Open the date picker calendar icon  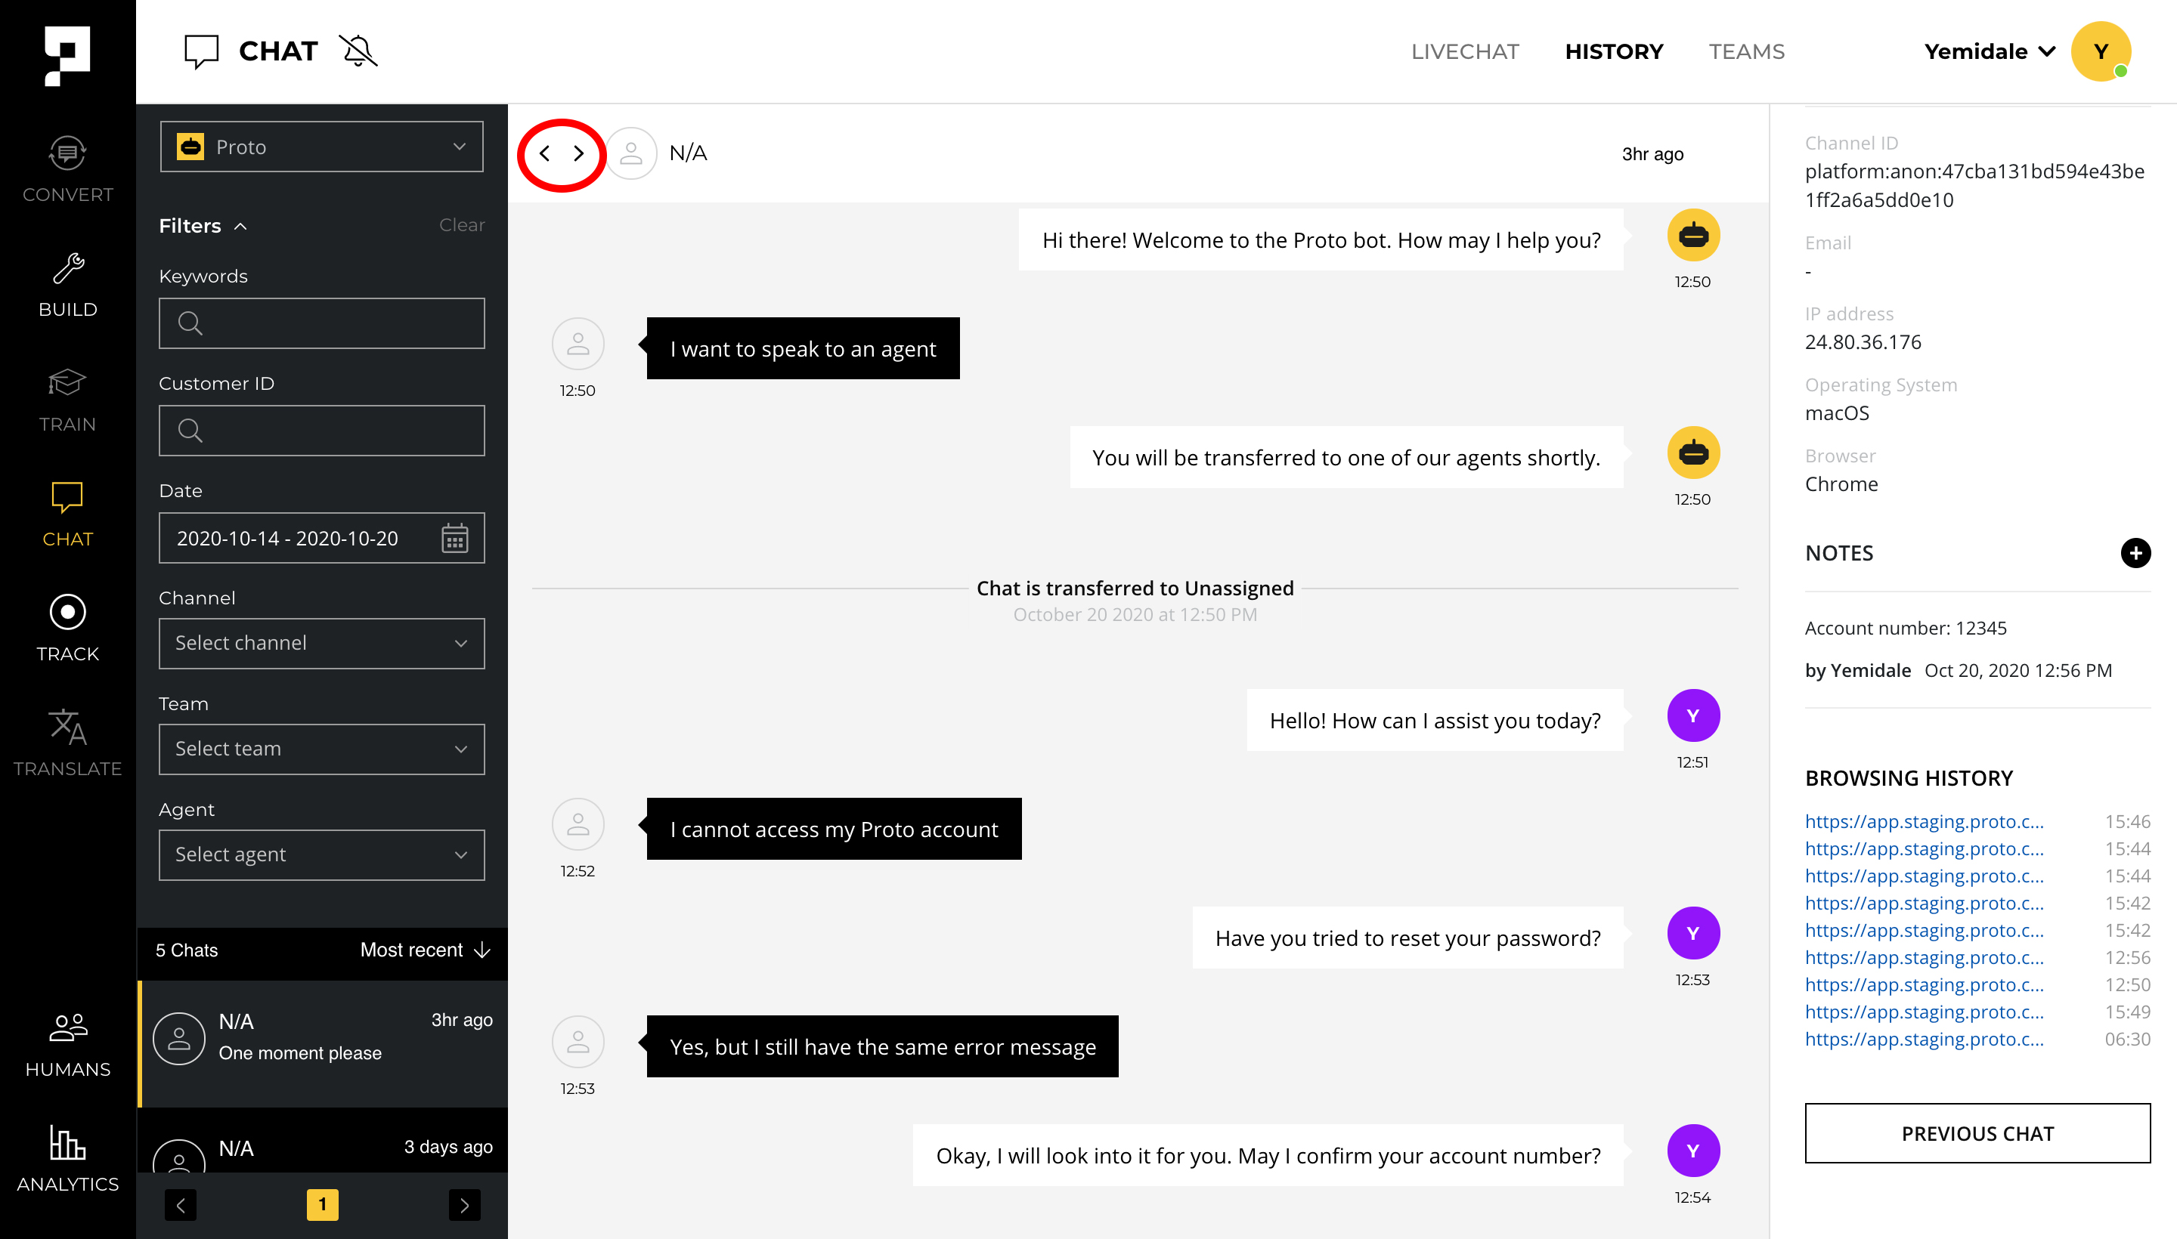pyautogui.click(x=454, y=539)
